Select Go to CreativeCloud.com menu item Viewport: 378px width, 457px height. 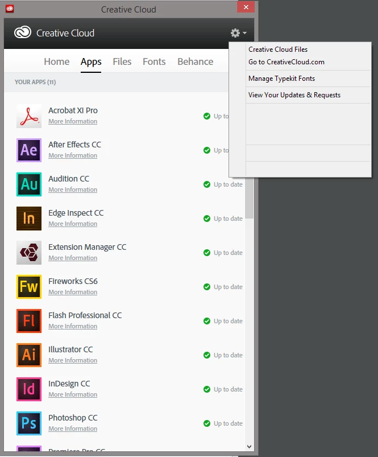point(286,62)
